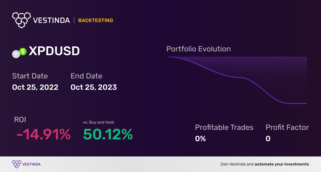This screenshot has width=321, height=172.
Task: Click the Vestinda hexagon logo at top
Action: (22, 20)
